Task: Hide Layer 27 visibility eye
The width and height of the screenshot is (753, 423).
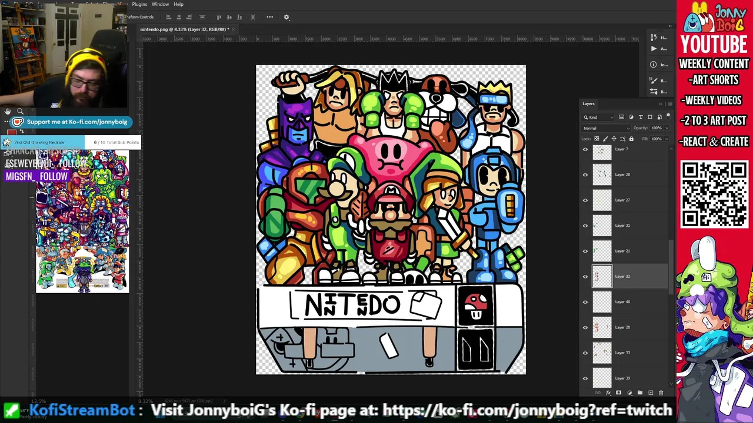Action: click(585, 200)
